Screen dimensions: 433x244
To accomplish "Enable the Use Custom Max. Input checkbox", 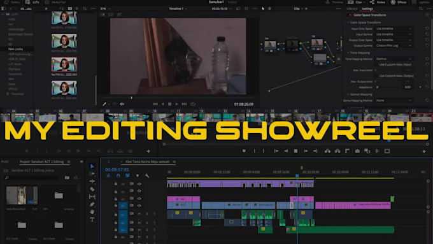I will tap(376, 64).
